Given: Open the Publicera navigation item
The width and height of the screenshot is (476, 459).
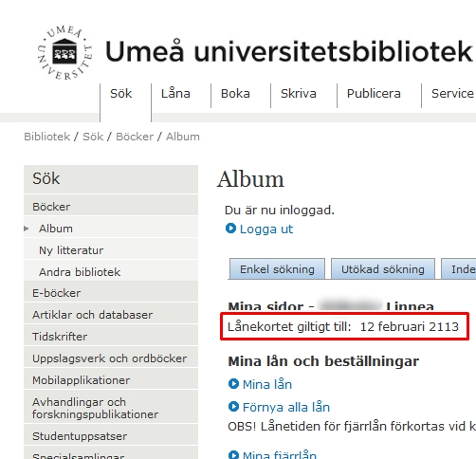Looking at the screenshot, I should 374,94.
